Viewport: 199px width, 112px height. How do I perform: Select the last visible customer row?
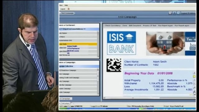click(x=78, y=55)
